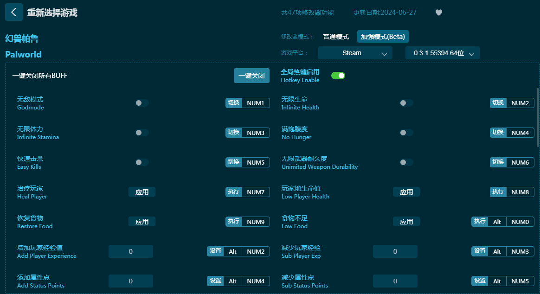Click 切换 button for Godmode hotkey
The width and height of the screenshot is (540, 294).
coord(233,103)
